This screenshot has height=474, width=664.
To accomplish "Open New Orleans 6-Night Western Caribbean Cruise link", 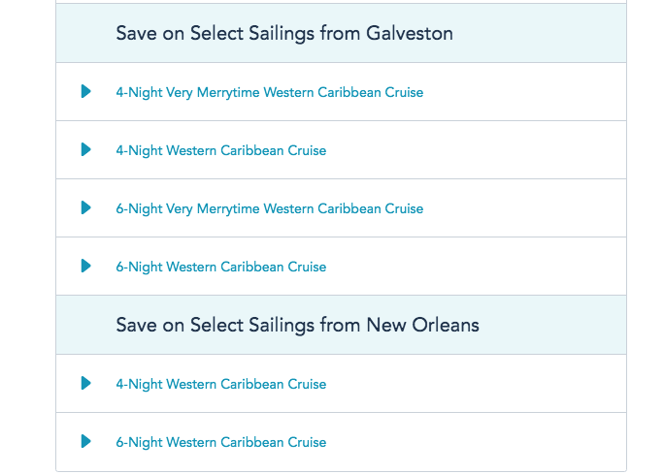I will pos(220,443).
